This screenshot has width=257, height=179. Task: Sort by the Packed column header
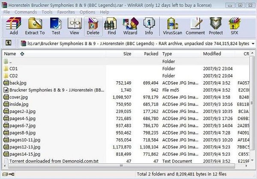coord(146,54)
